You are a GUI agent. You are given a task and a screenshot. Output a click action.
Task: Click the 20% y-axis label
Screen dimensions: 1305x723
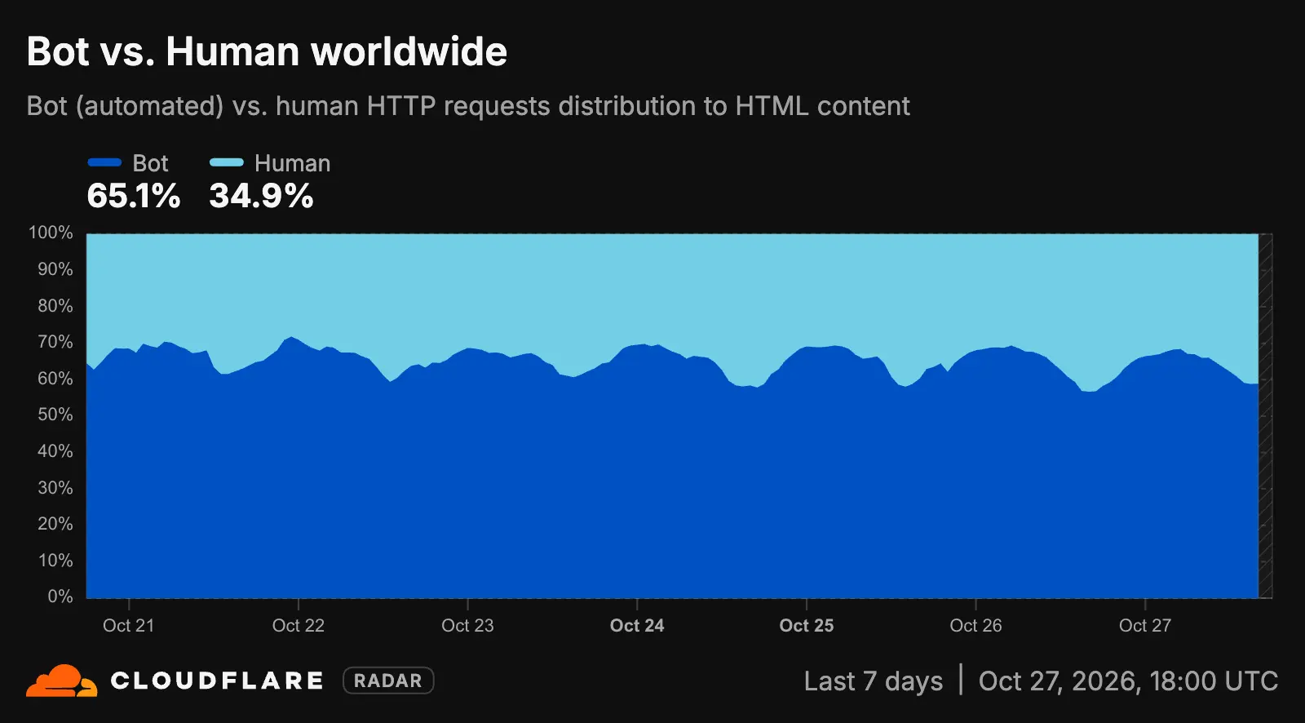click(x=55, y=524)
